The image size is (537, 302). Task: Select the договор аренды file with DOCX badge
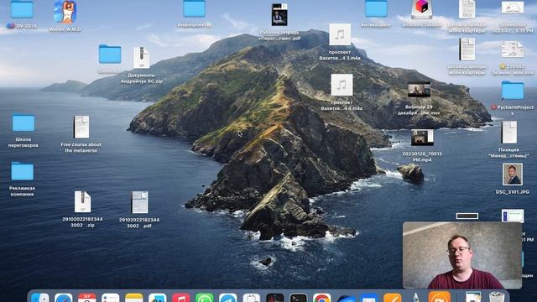[x=467, y=9]
